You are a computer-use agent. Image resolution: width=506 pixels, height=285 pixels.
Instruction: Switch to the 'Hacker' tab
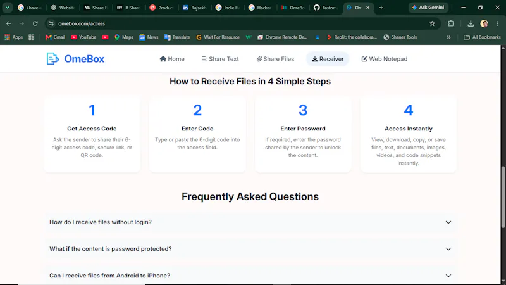click(261, 8)
